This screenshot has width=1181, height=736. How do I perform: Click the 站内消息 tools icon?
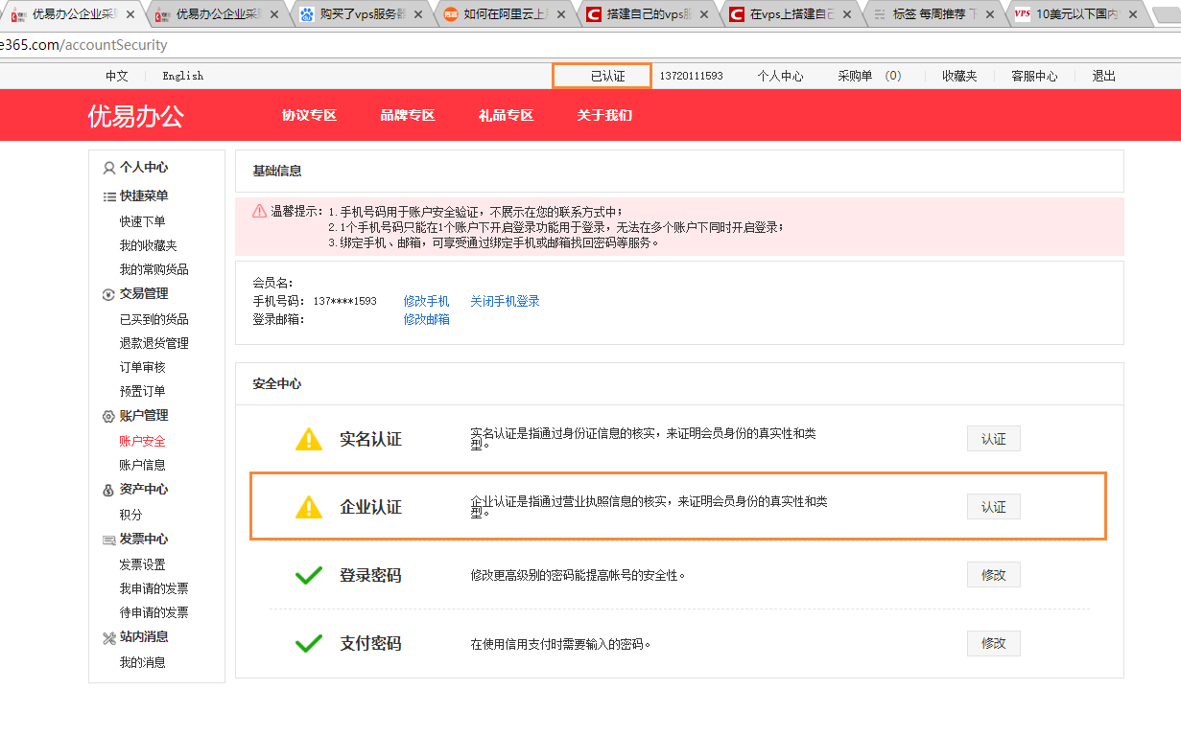tap(109, 637)
